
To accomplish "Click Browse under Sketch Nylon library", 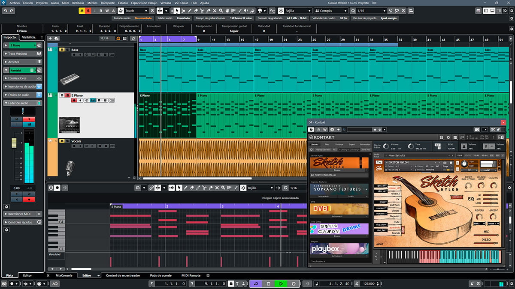I will 337,170.
